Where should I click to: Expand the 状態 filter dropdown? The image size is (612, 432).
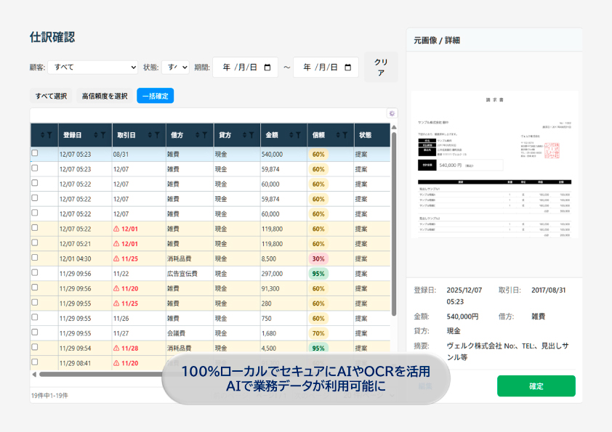click(x=174, y=68)
